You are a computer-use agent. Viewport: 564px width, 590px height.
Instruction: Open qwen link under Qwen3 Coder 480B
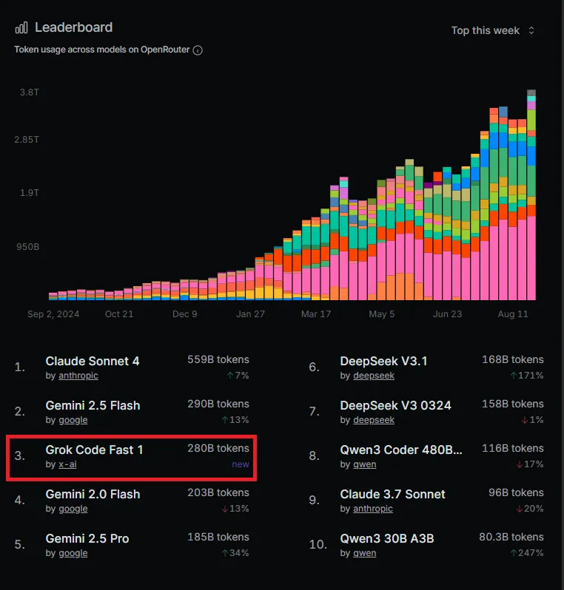coord(365,464)
